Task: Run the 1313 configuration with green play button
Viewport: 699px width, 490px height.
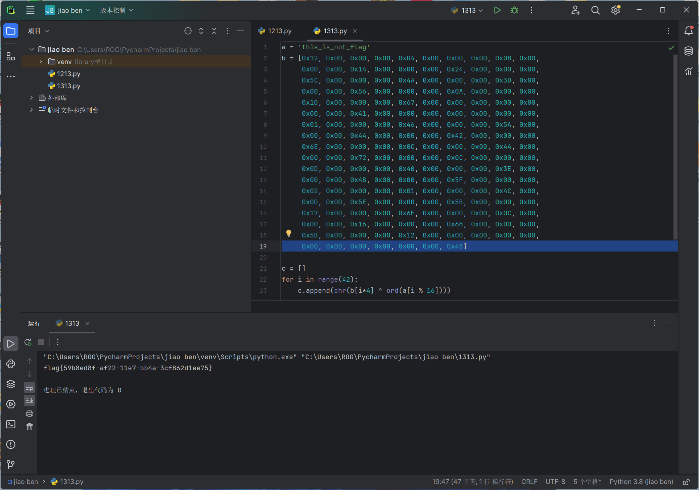Action: (497, 10)
